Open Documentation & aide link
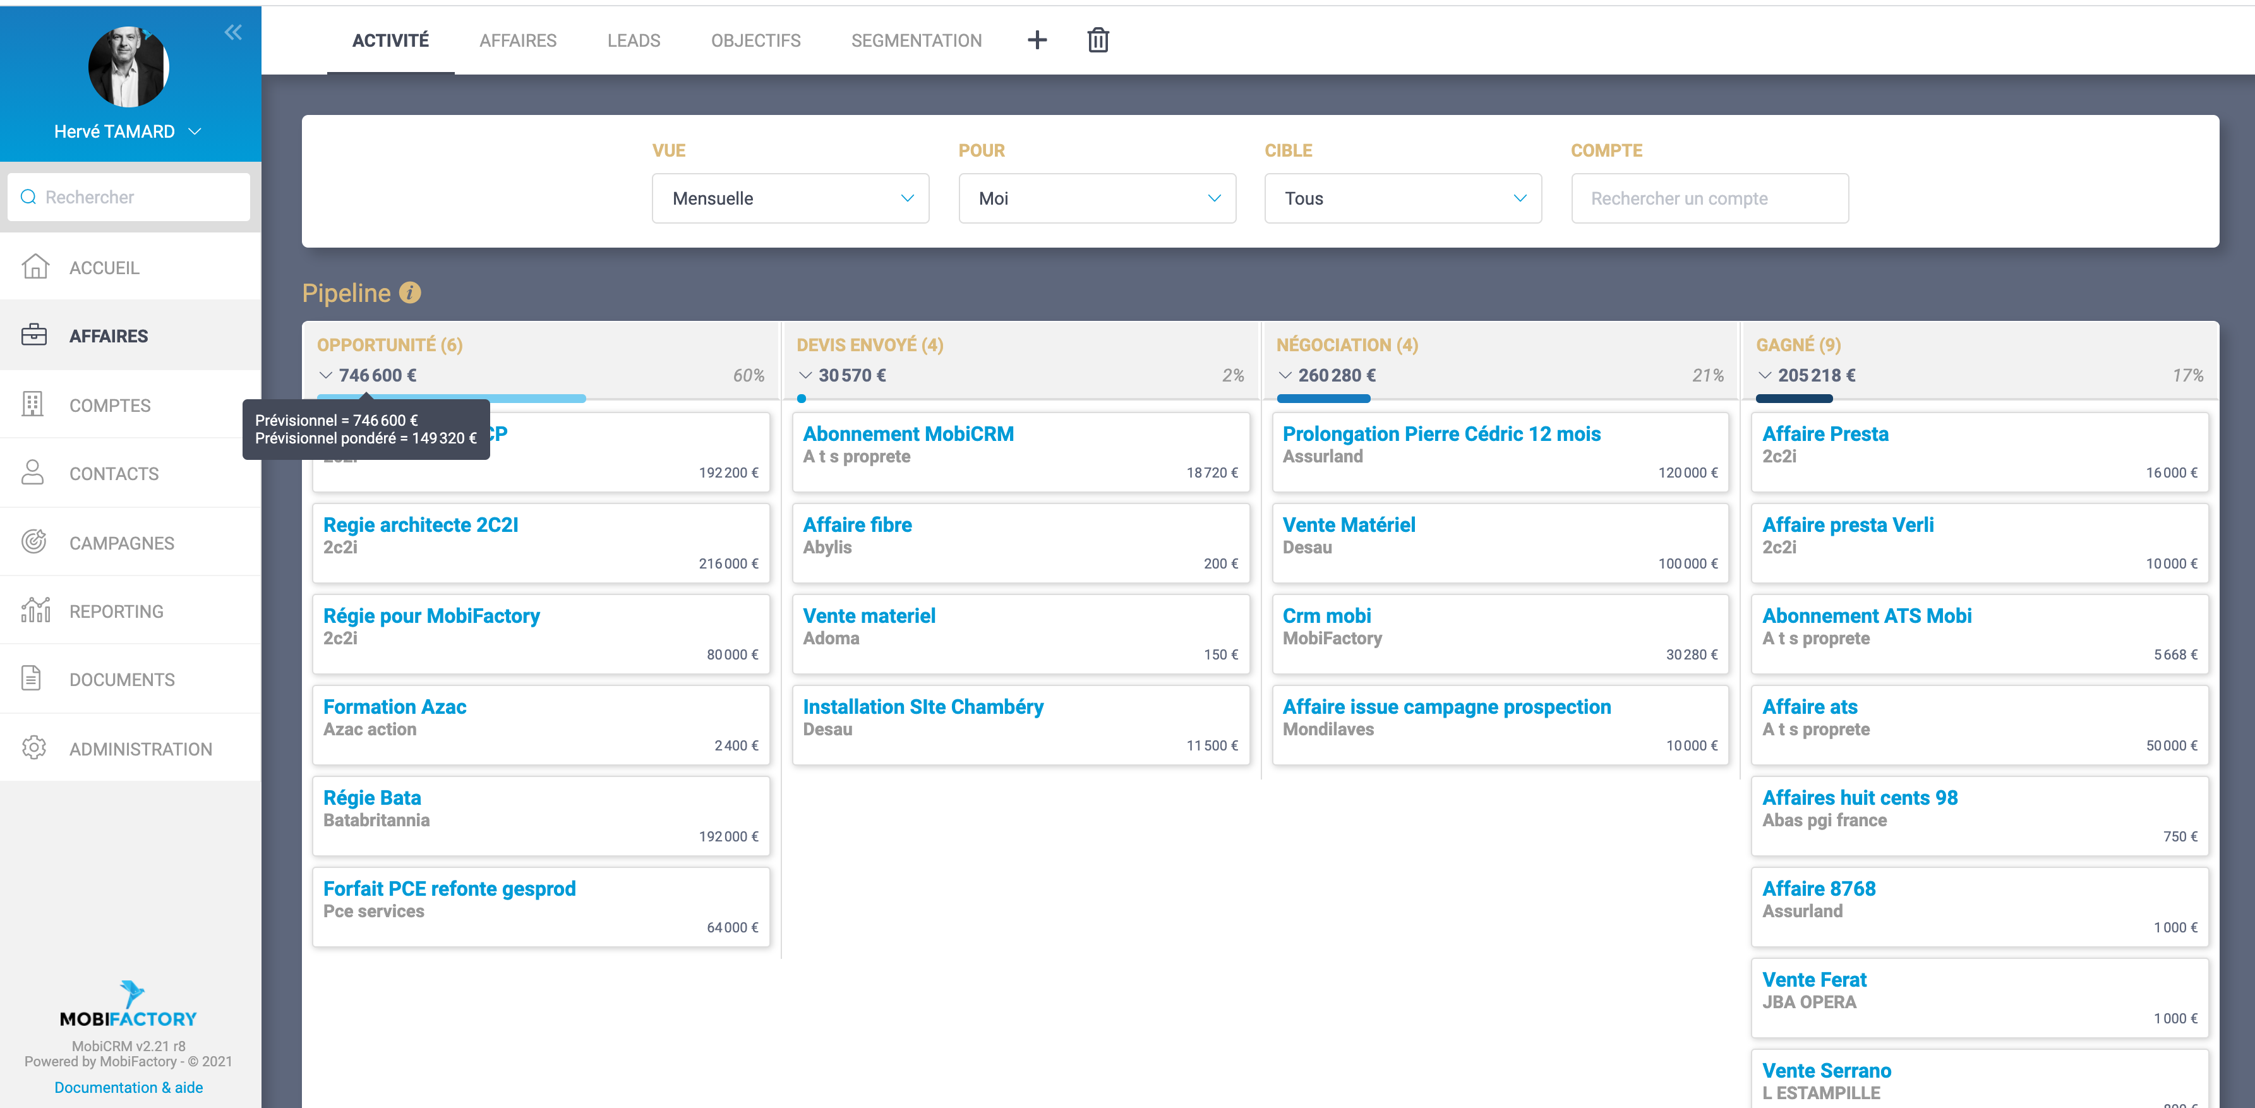The width and height of the screenshot is (2255, 1108). pos(129,1087)
